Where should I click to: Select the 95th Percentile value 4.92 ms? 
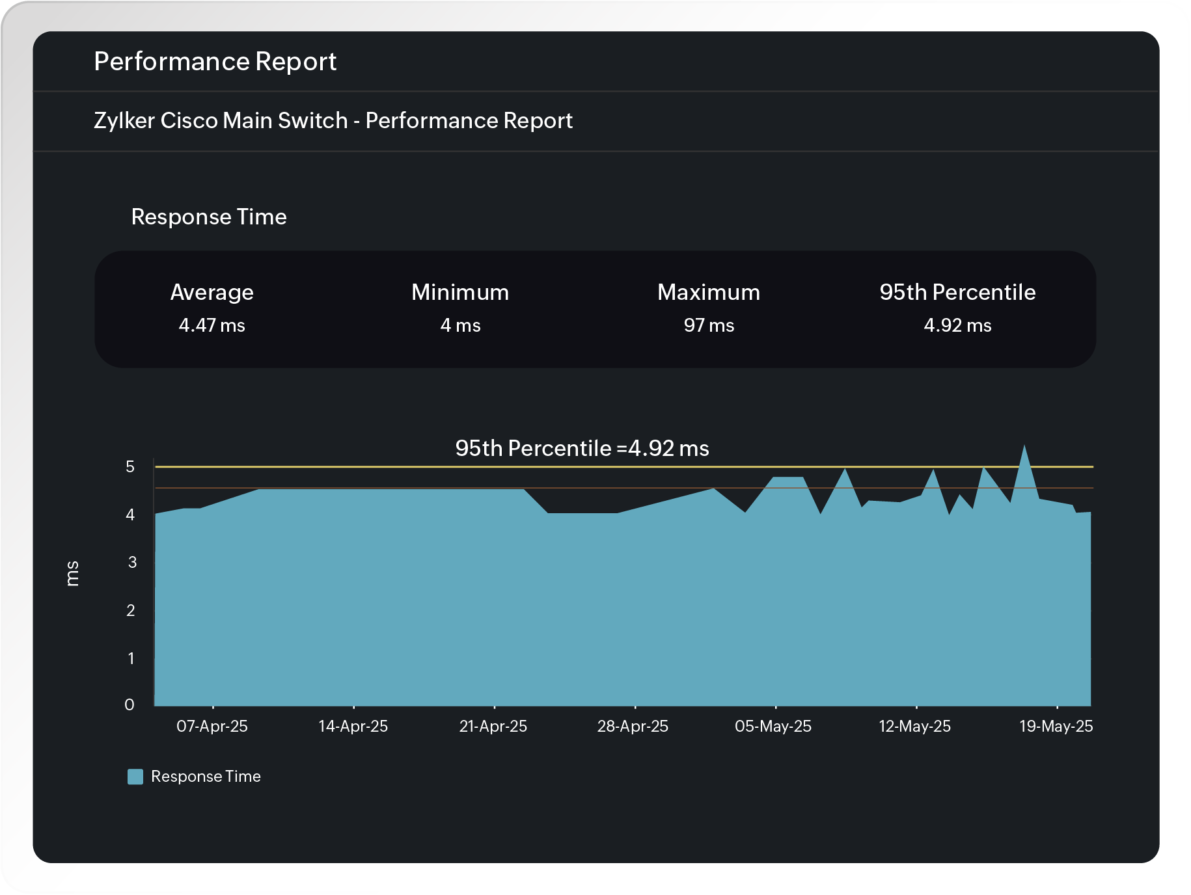click(957, 325)
